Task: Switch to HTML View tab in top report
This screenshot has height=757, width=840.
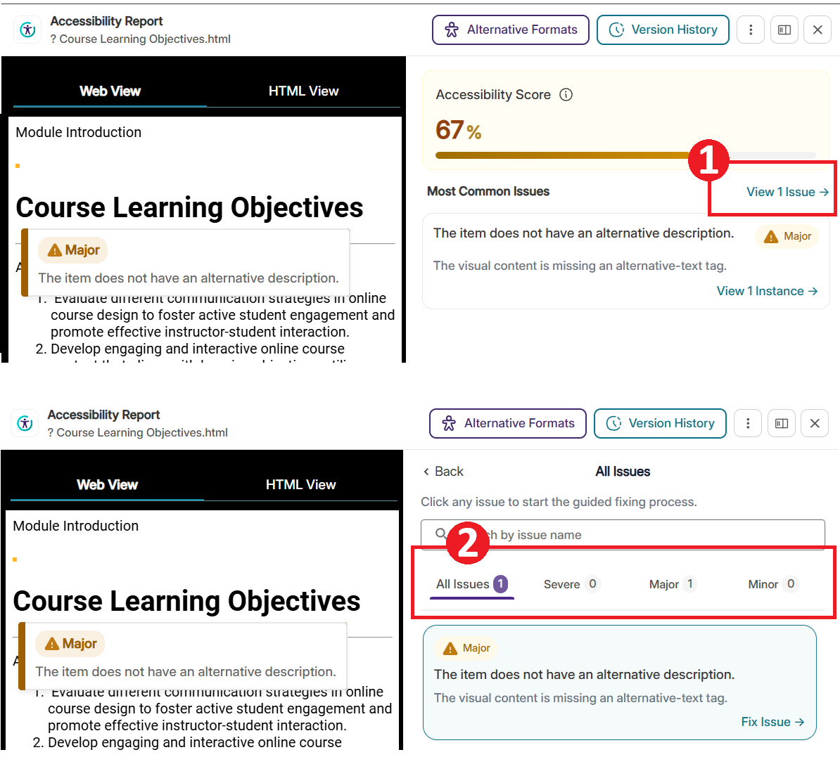Action: pyautogui.click(x=303, y=91)
